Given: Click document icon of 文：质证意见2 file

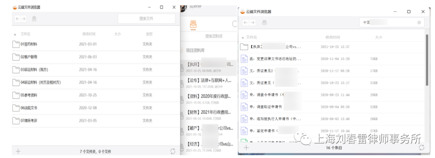Looking at the screenshot, I should [244, 71].
